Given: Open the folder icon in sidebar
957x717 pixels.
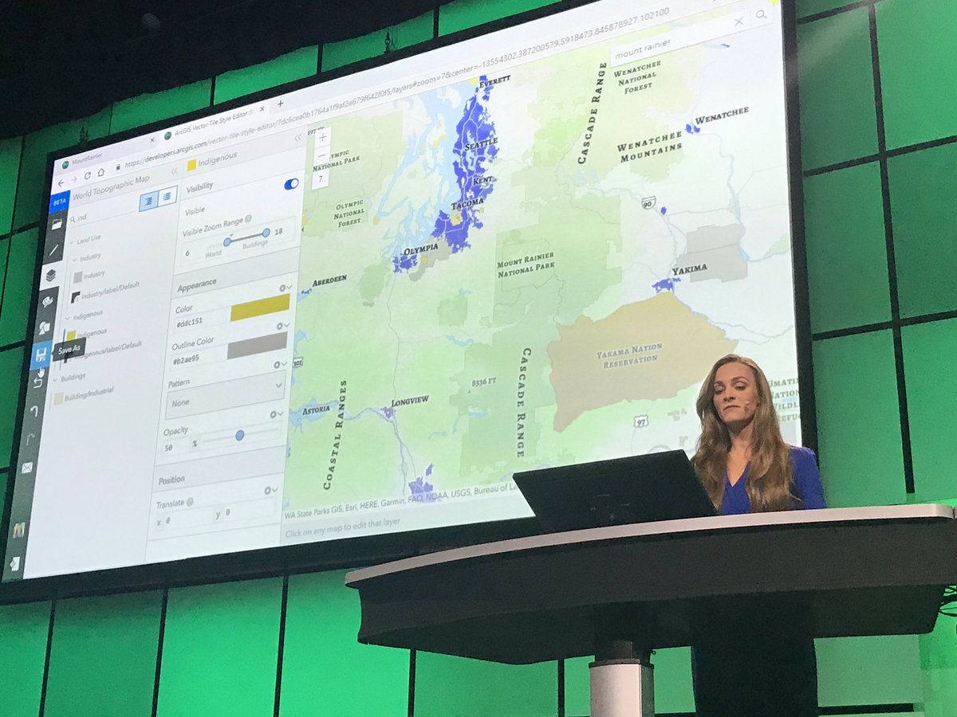Looking at the screenshot, I should pyautogui.click(x=56, y=225).
